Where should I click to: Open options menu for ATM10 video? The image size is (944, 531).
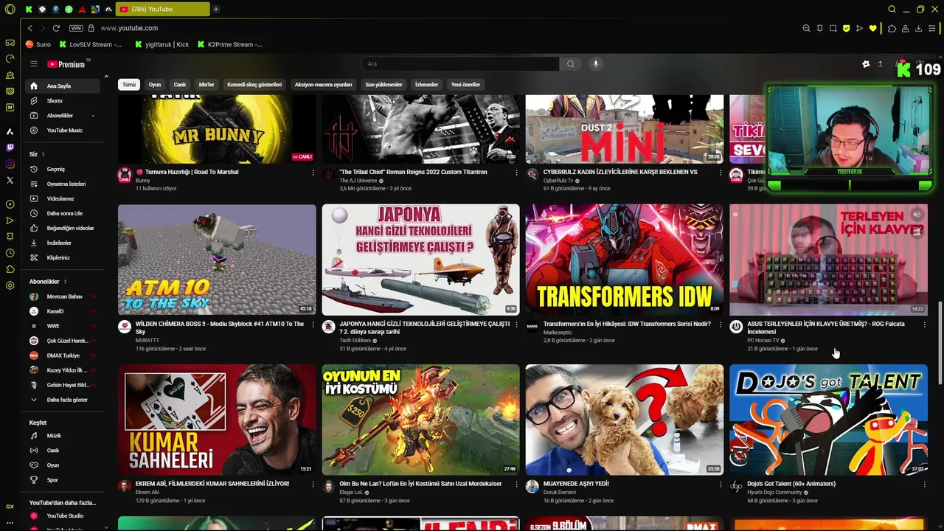313,324
